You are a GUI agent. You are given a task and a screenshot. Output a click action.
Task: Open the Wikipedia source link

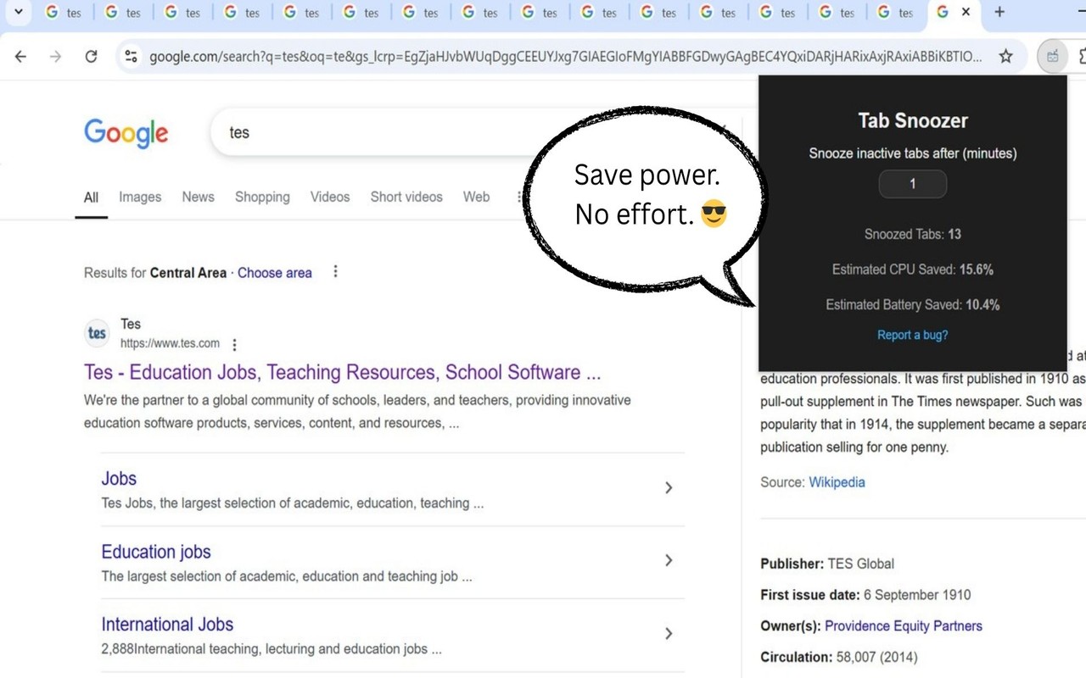point(837,482)
